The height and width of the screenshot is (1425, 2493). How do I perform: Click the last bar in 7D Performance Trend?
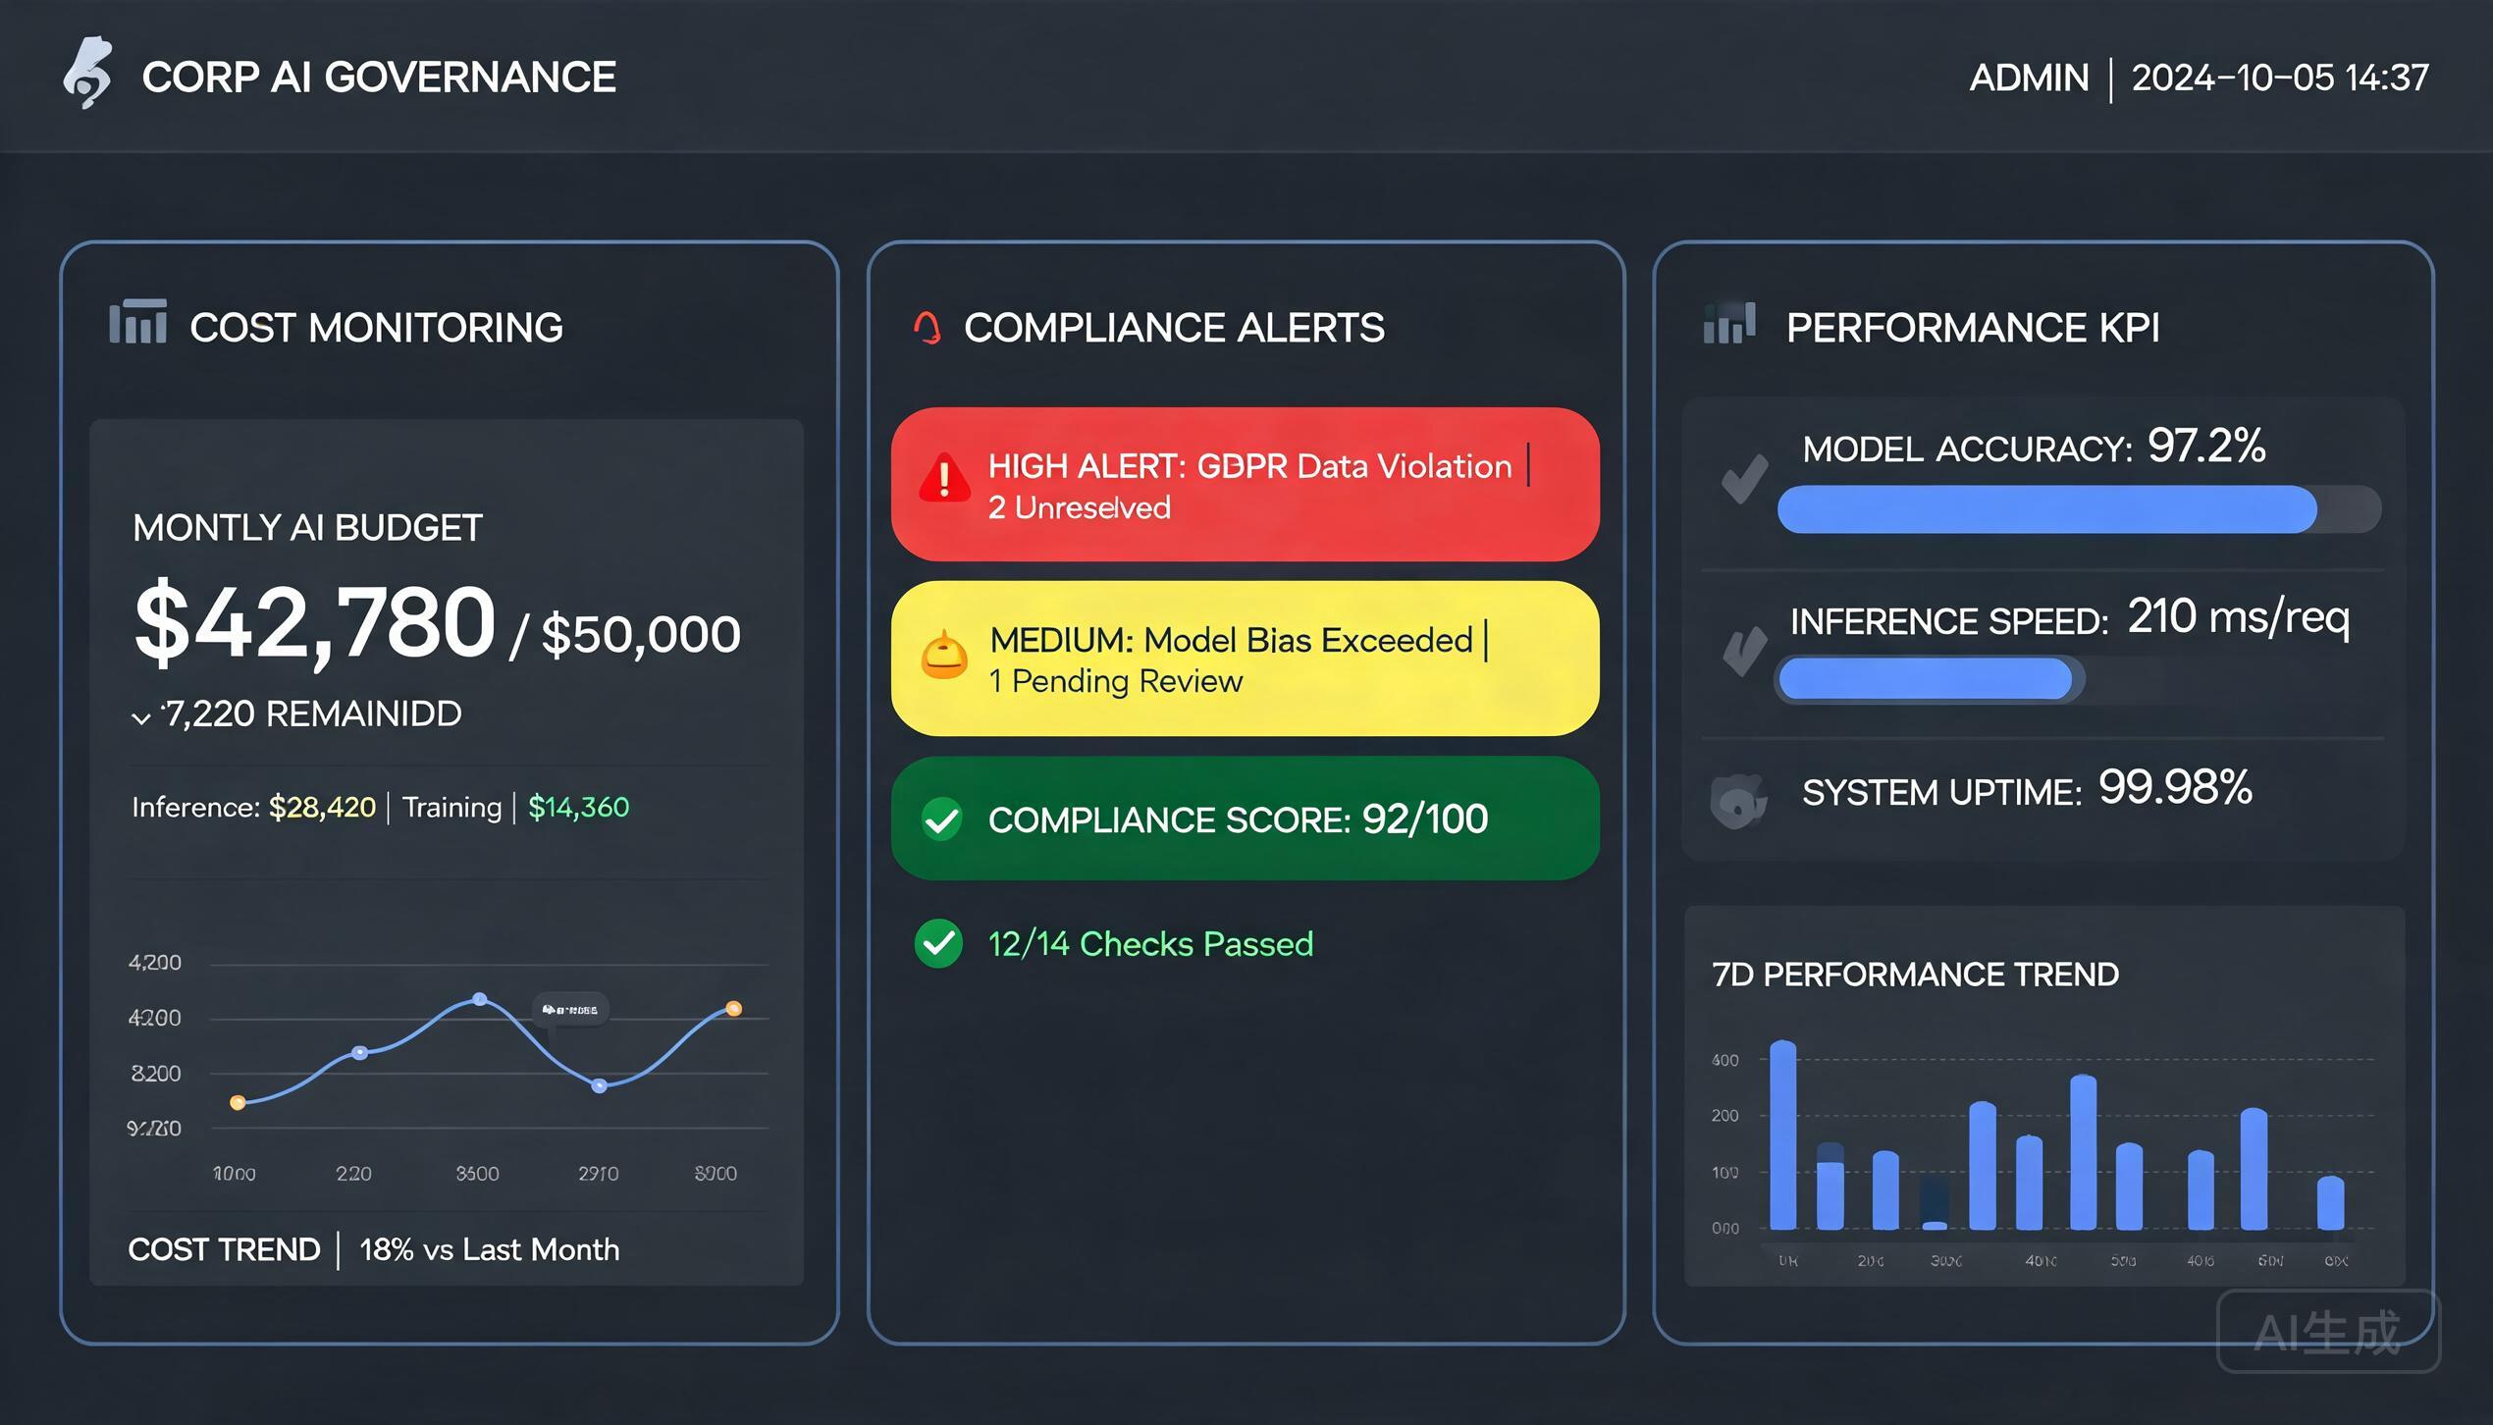click(2330, 1202)
